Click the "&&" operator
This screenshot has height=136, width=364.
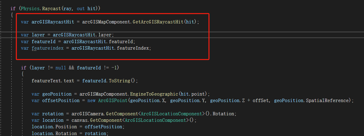pos(71,68)
